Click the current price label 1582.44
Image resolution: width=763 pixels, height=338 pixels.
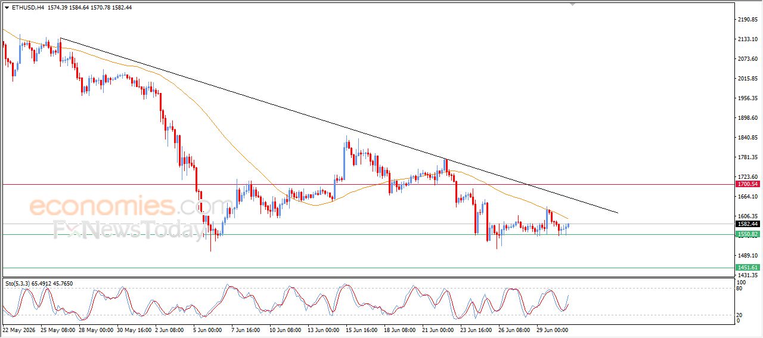(748, 224)
